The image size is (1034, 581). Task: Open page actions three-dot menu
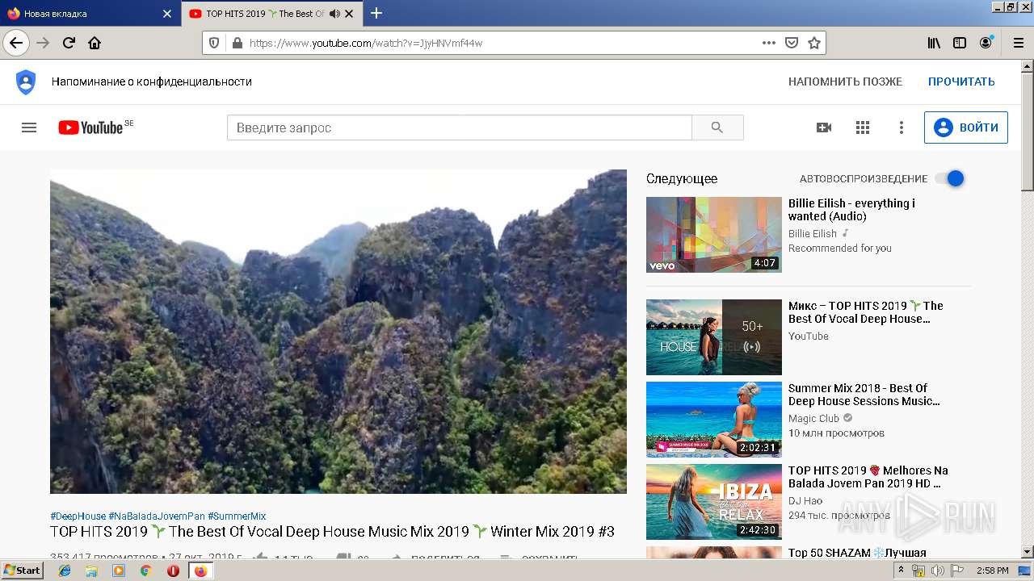pyautogui.click(x=769, y=43)
